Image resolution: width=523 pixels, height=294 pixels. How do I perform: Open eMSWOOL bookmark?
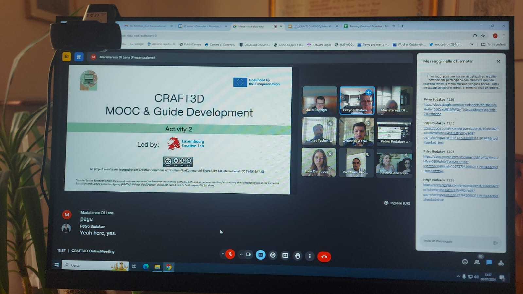pos(344,45)
